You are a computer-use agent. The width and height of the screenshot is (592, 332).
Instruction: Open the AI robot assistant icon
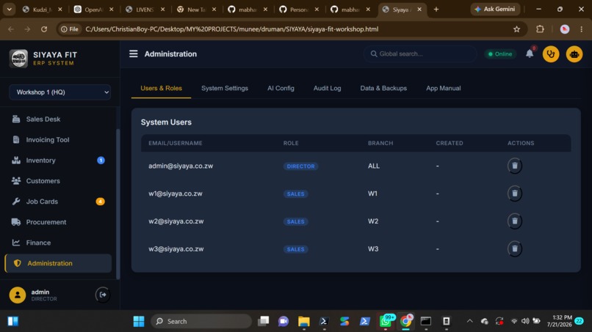click(574, 54)
